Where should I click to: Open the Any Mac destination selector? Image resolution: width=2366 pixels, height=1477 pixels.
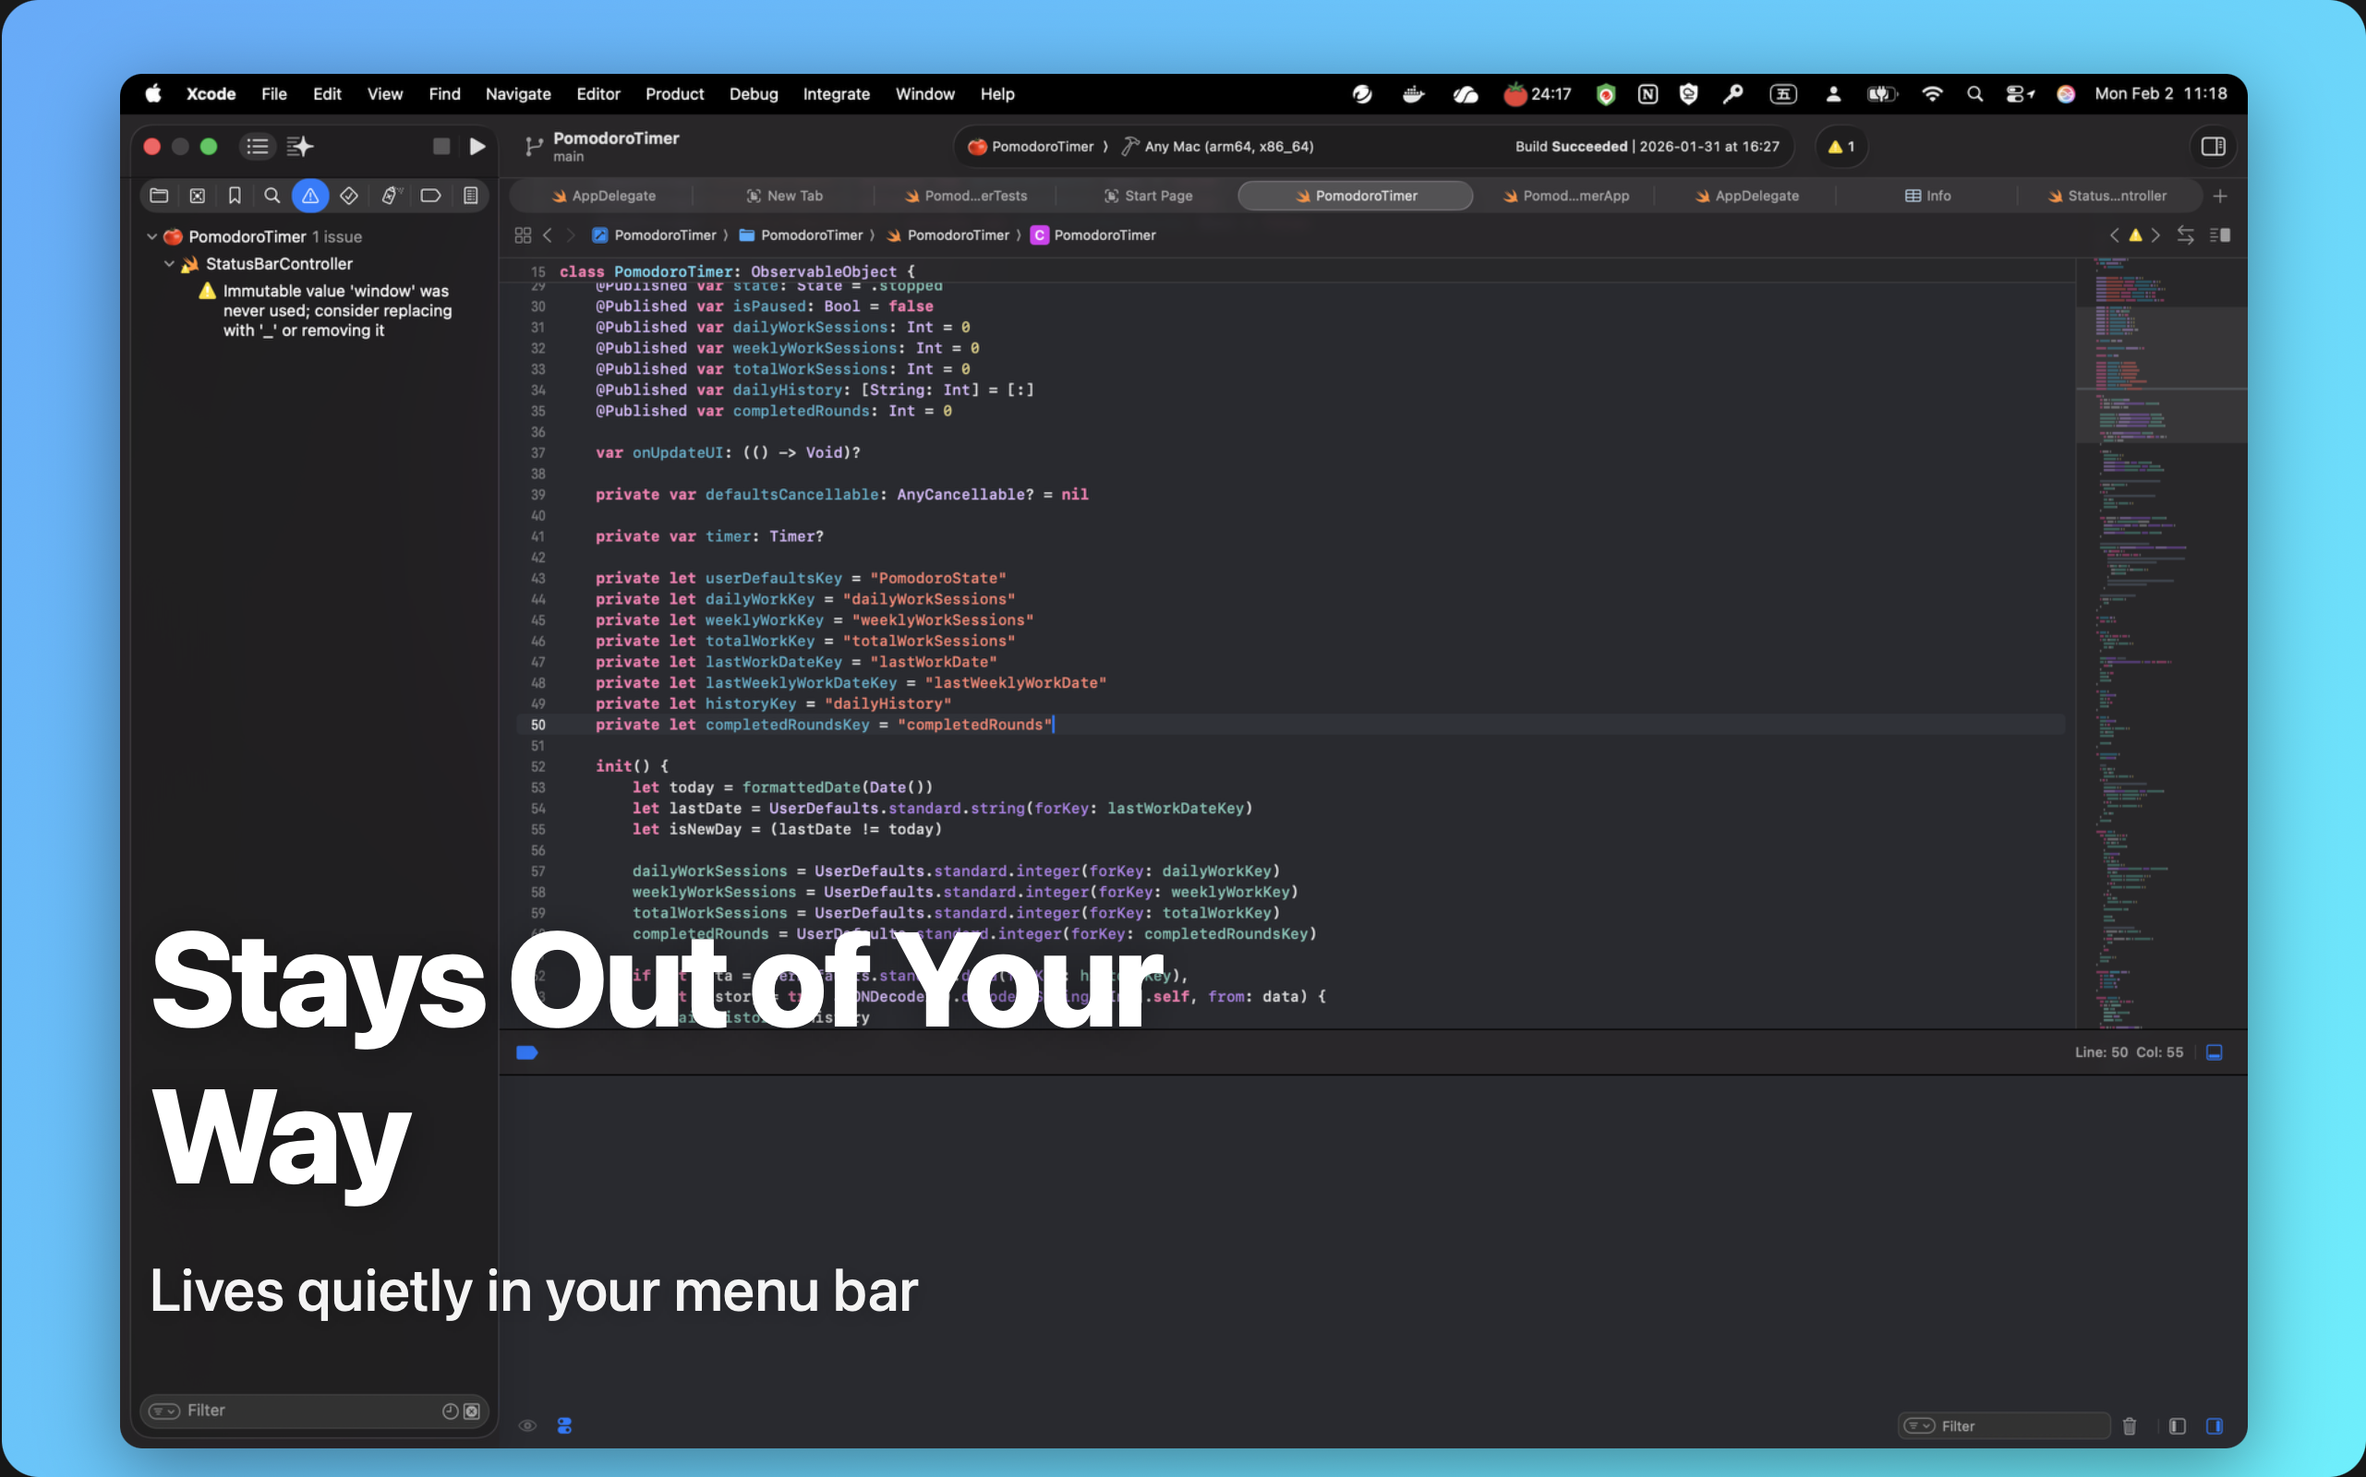point(1228,147)
